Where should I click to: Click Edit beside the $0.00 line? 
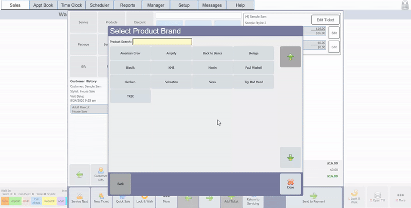click(334, 47)
